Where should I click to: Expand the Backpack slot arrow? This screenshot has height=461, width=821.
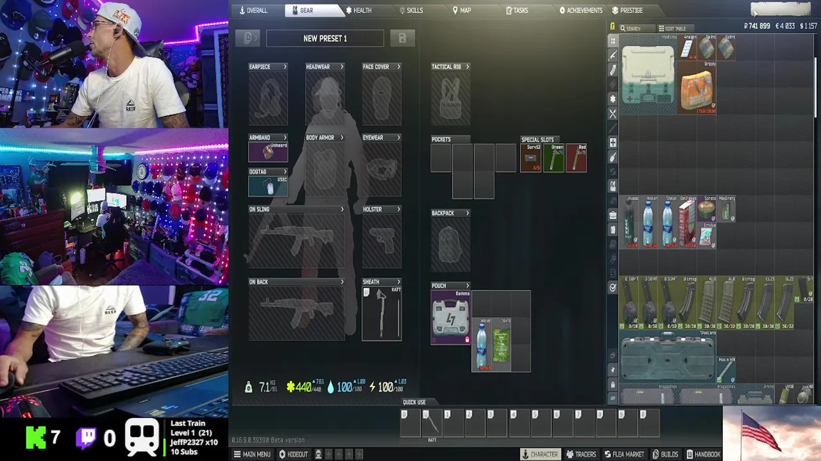coord(467,213)
